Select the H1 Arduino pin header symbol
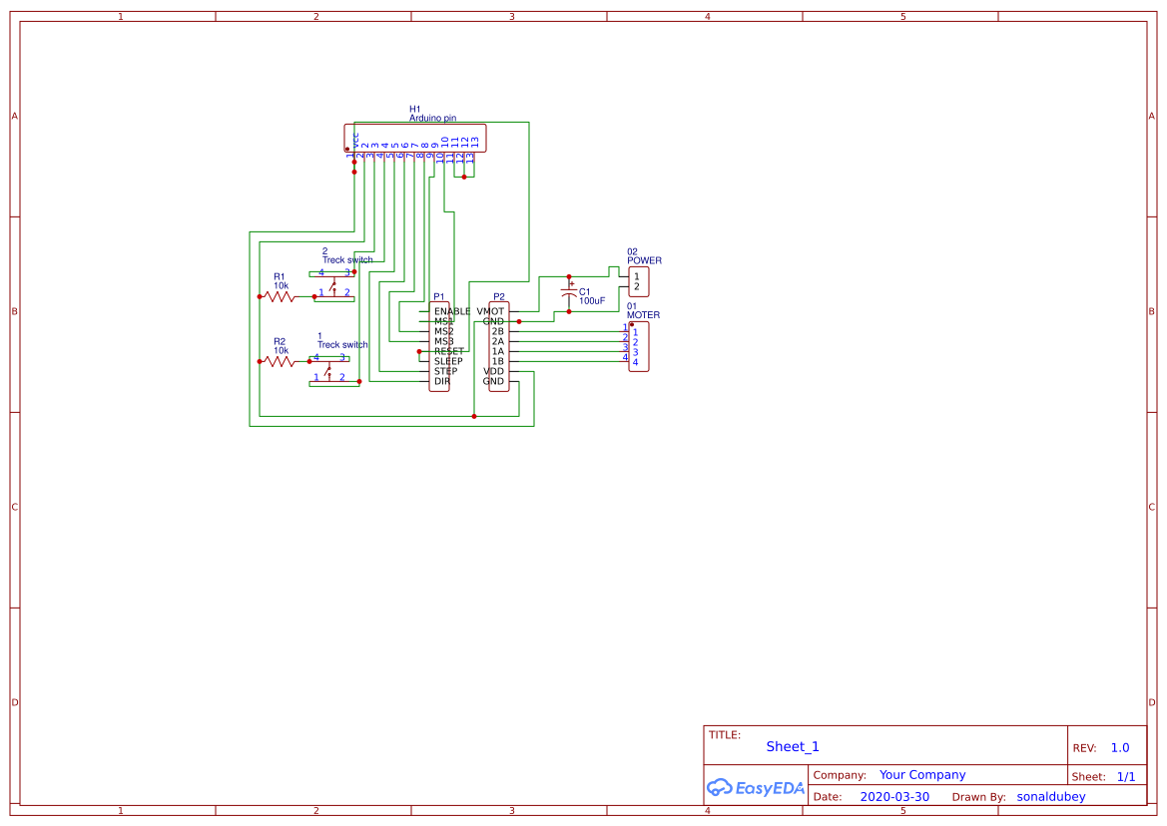This screenshot has height=826, width=1167. (x=415, y=140)
